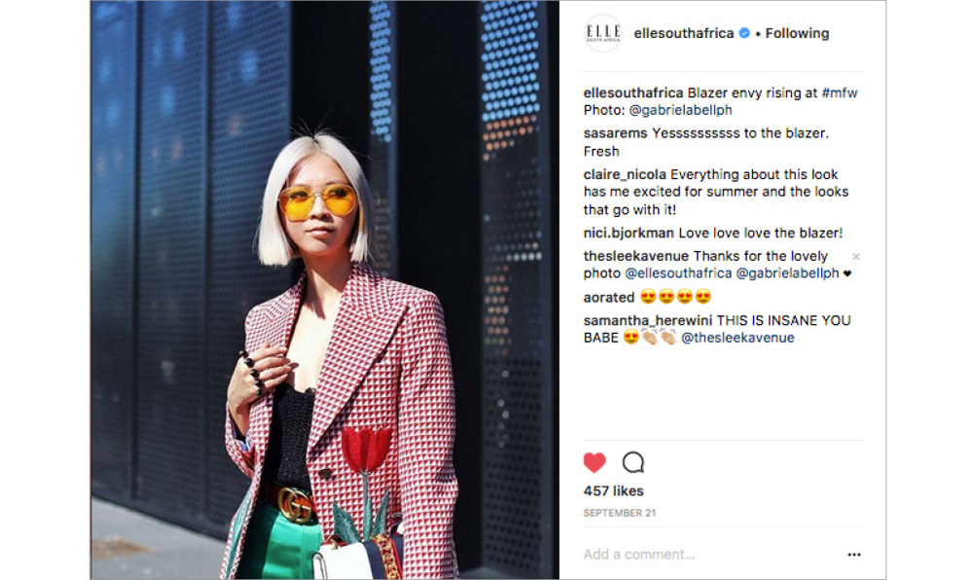
Task: Toggle the Following button
Action: coord(797,33)
